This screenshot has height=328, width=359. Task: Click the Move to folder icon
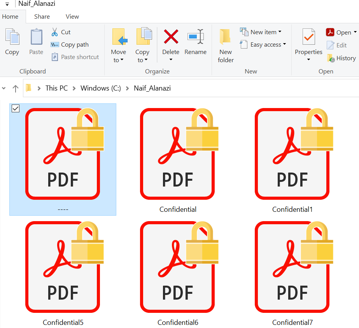click(120, 37)
